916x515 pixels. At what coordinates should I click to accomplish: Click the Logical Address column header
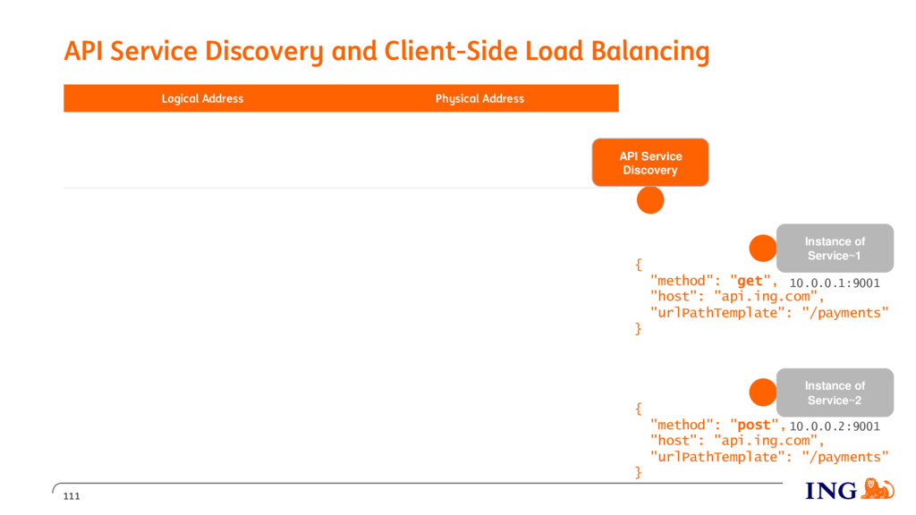coord(203,98)
